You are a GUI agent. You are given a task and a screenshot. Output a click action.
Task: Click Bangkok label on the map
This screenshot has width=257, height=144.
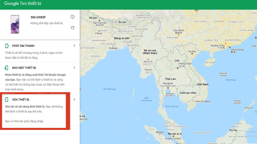tap(168, 83)
